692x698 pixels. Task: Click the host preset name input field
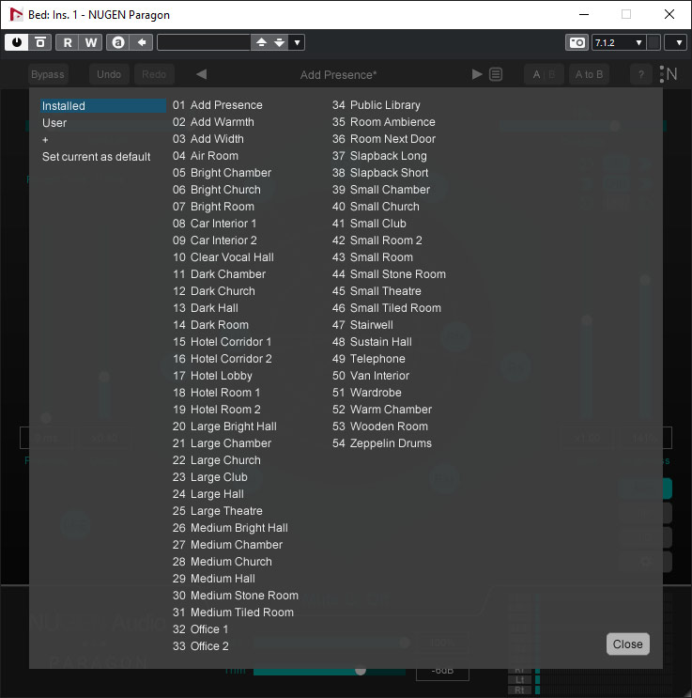pos(203,42)
